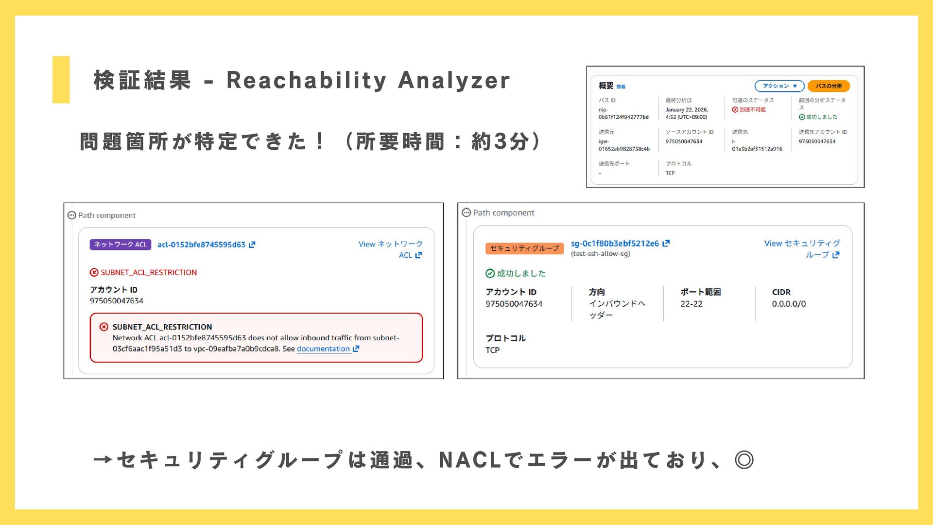Click left Path component circle icon

point(72,215)
